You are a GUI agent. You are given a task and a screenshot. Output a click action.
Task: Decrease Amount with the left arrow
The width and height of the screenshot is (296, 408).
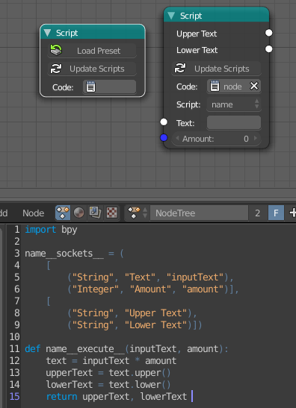[177, 139]
